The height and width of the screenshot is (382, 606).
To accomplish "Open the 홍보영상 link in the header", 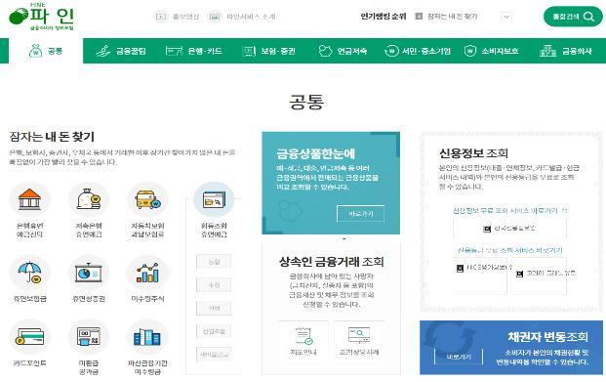I will [x=177, y=17].
